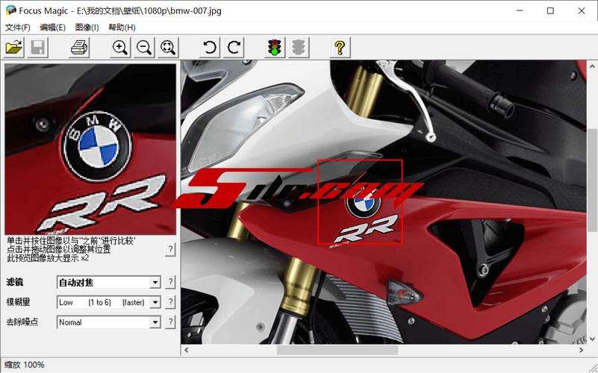Click the scroll right arrow
This screenshot has height=373, width=598.
point(582,350)
